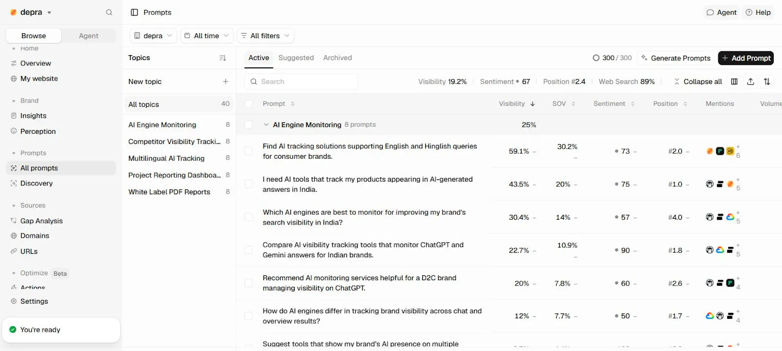The height and width of the screenshot is (351, 782).
Task: Sort by the Visibility column header
Action: pyautogui.click(x=517, y=103)
